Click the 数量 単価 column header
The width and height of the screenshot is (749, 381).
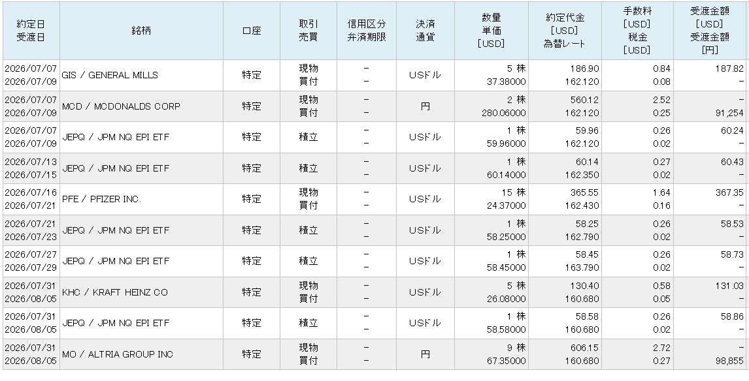pos(491,31)
